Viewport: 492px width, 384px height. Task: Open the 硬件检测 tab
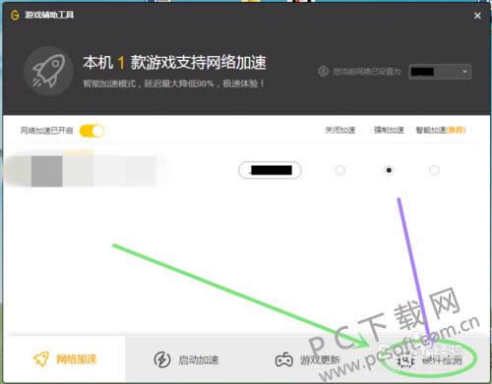[429, 360]
